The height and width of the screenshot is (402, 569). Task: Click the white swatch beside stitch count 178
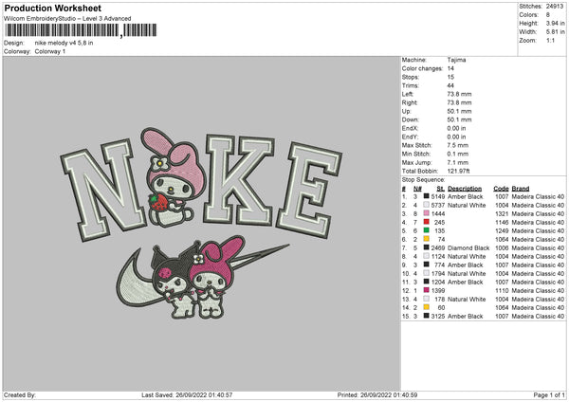pyautogui.click(x=427, y=299)
